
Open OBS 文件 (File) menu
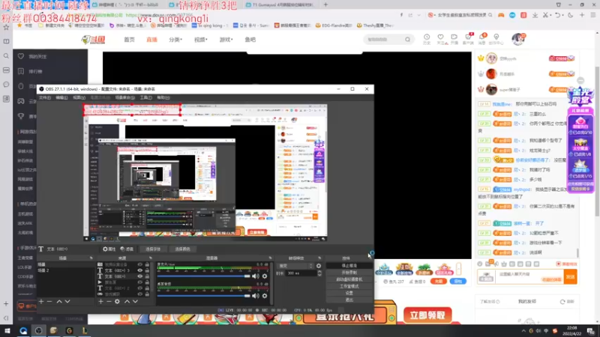(45, 98)
